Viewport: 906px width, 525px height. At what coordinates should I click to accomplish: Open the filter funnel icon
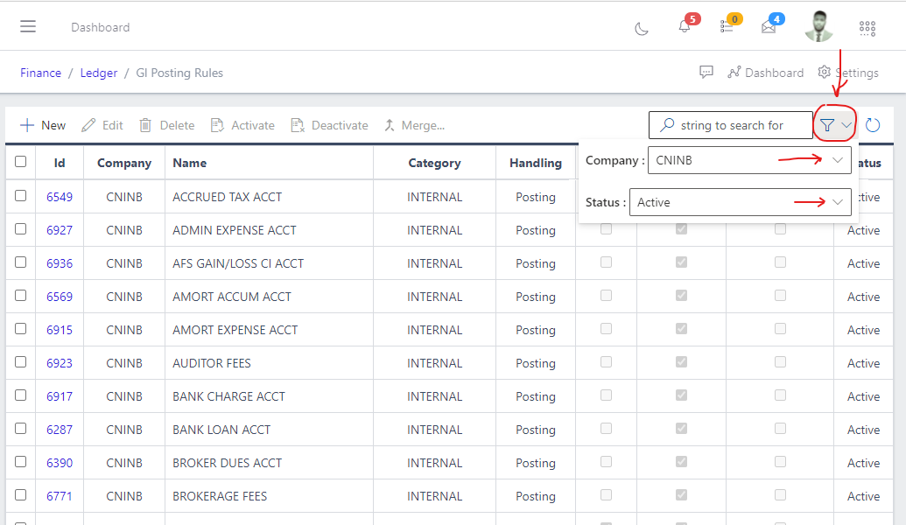(827, 124)
